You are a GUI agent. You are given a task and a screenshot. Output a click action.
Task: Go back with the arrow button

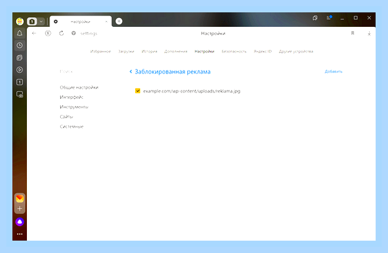coord(34,33)
